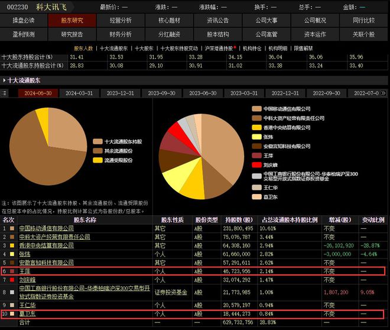Open 华泰柏瑞沪深300 fund shareholder link
Viewport: 390px width, 330px height.
coord(84,292)
